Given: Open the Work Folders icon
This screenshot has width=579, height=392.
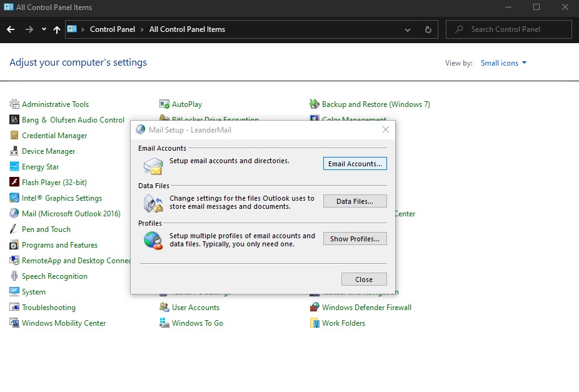Looking at the screenshot, I should click(315, 323).
